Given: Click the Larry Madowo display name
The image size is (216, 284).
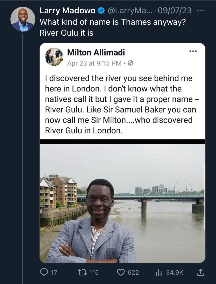Looking at the screenshot, I should tap(67, 11).
